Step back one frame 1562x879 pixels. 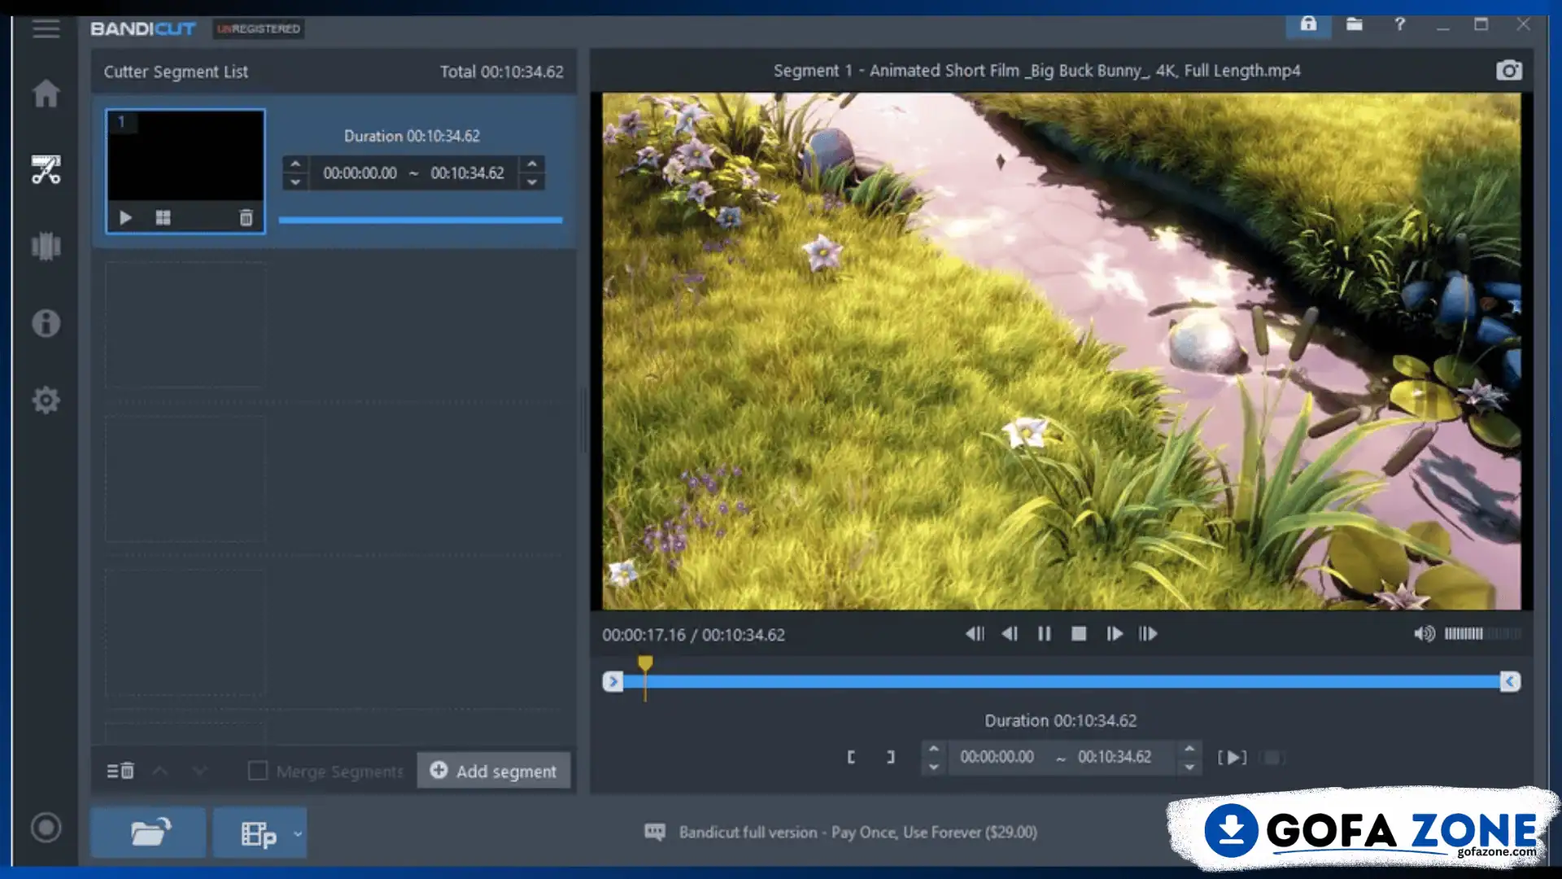(1010, 634)
